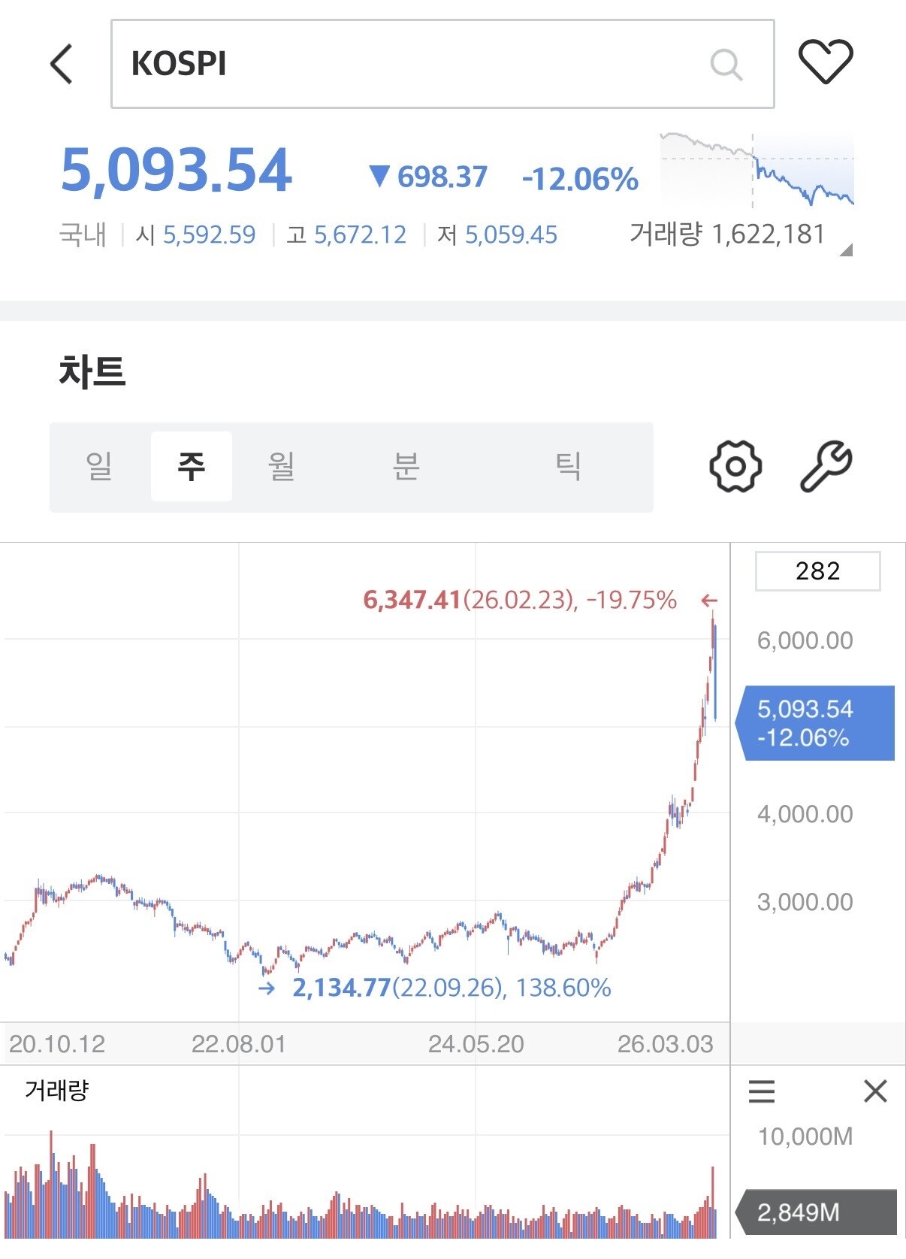Open the chart tools wrench icon
This screenshot has height=1259, width=906.
[826, 467]
